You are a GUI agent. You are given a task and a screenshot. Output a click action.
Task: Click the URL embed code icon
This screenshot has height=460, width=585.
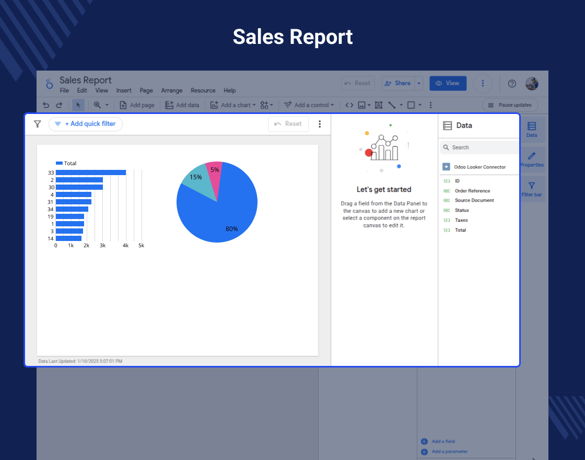tap(349, 105)
